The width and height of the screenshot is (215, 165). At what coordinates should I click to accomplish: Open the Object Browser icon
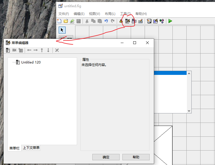point(162,21)
